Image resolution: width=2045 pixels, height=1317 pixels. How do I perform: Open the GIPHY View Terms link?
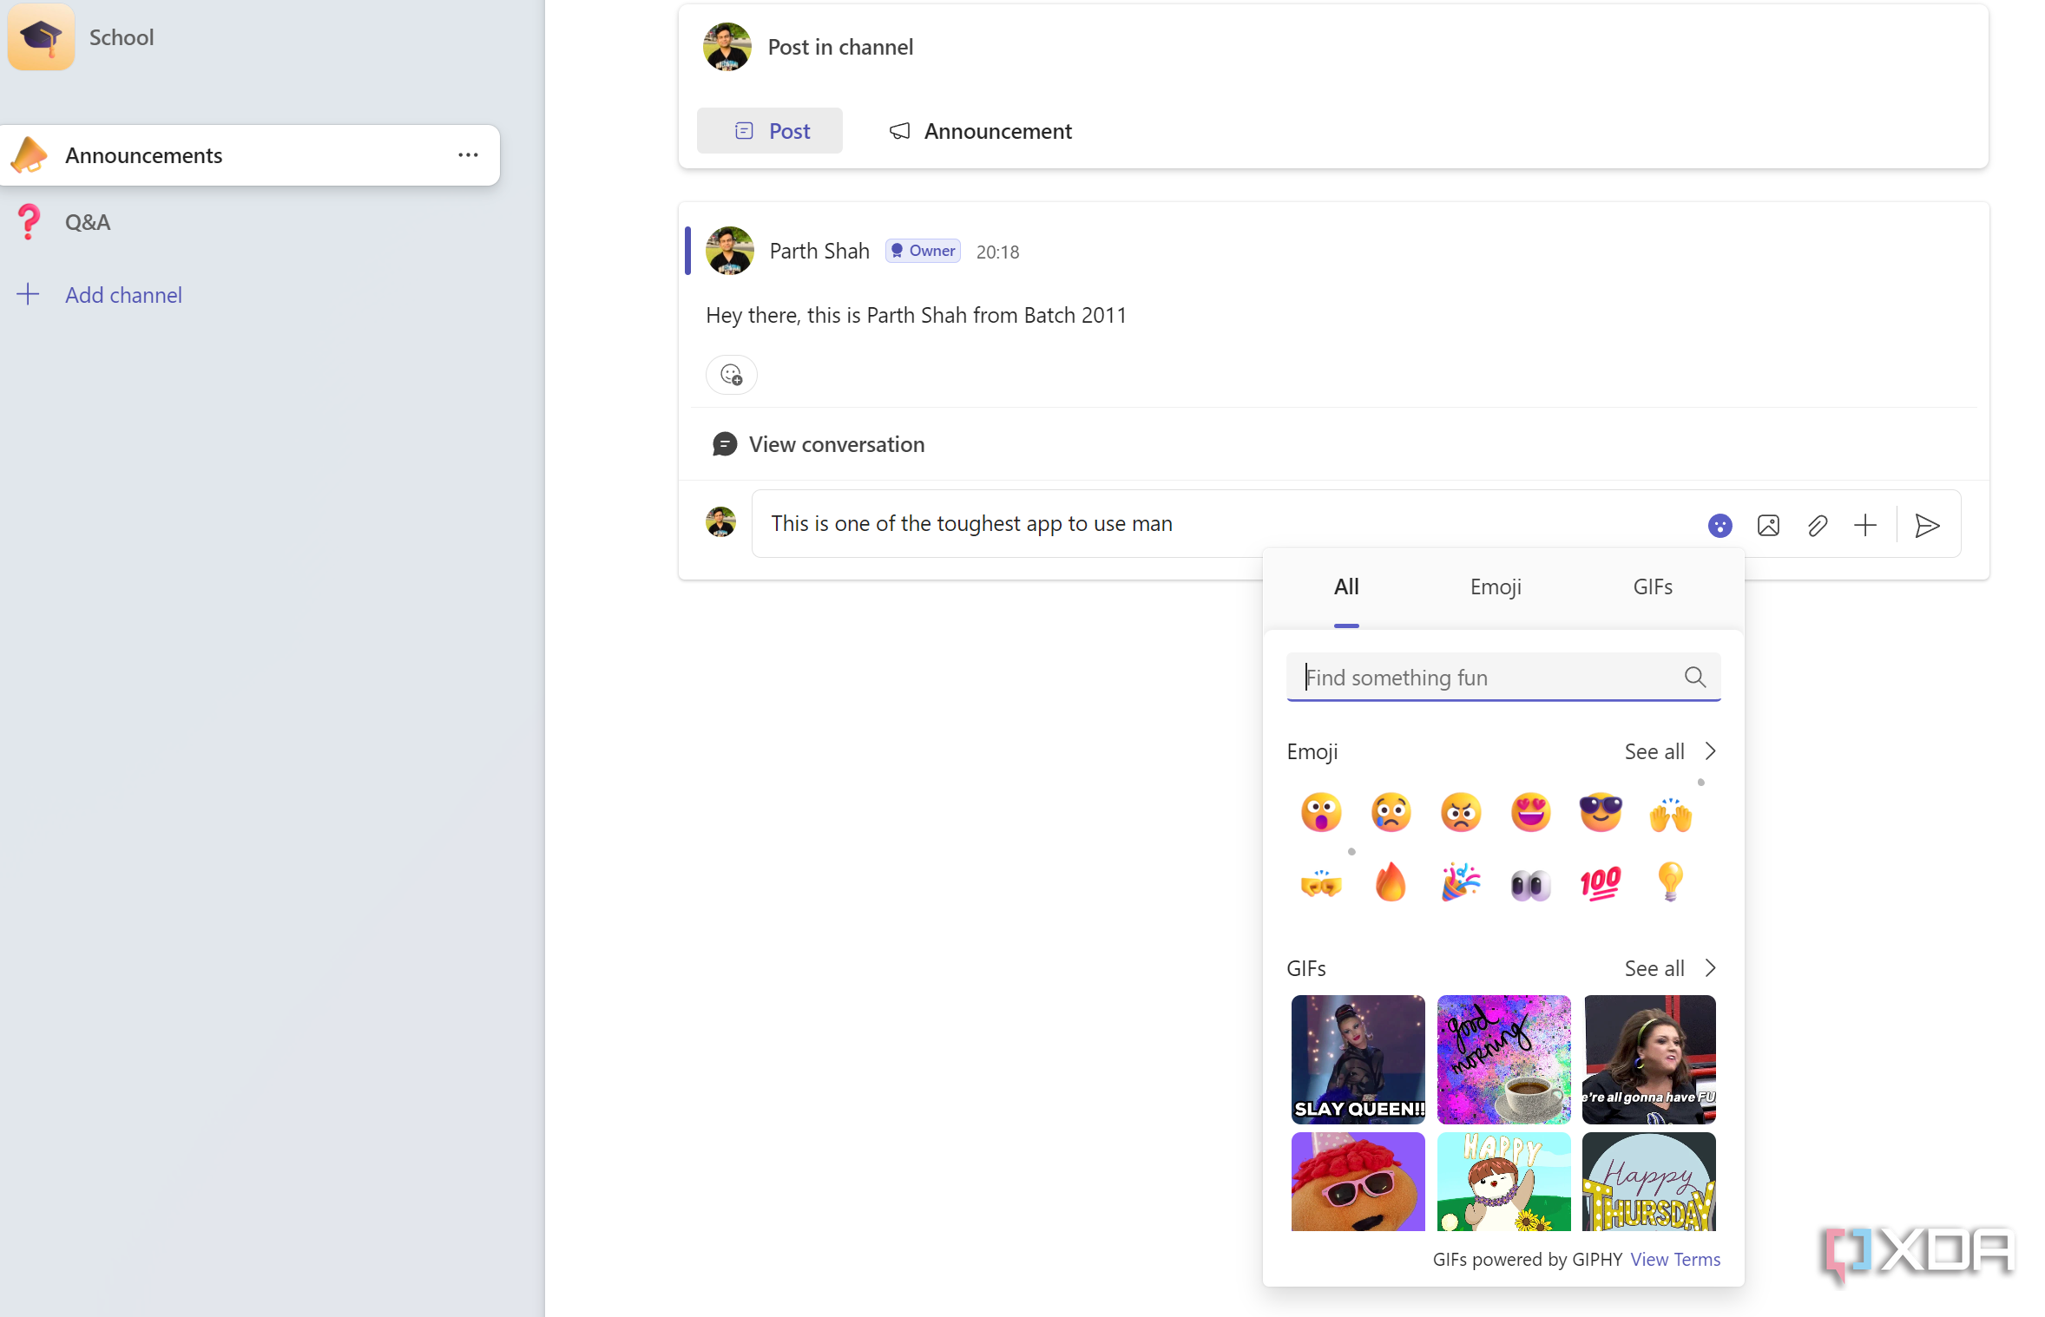pyautogui.click(x=1675, y=1259)
